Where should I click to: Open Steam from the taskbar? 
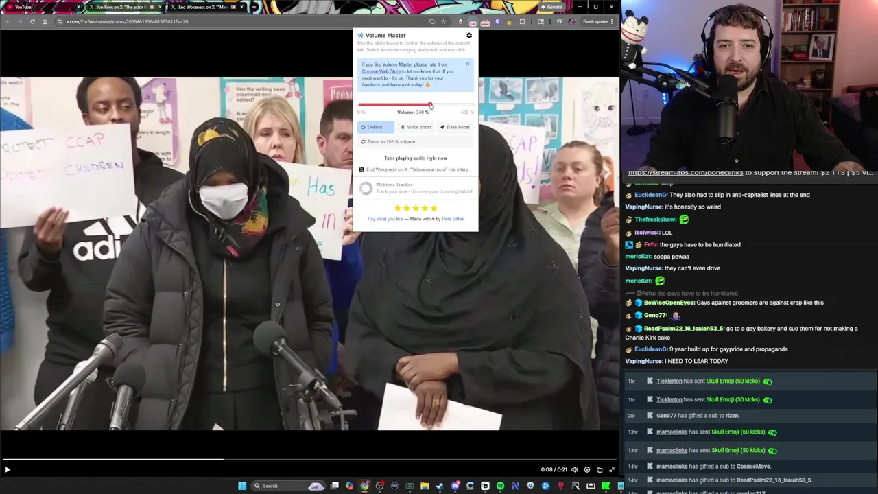pos(440,486)
